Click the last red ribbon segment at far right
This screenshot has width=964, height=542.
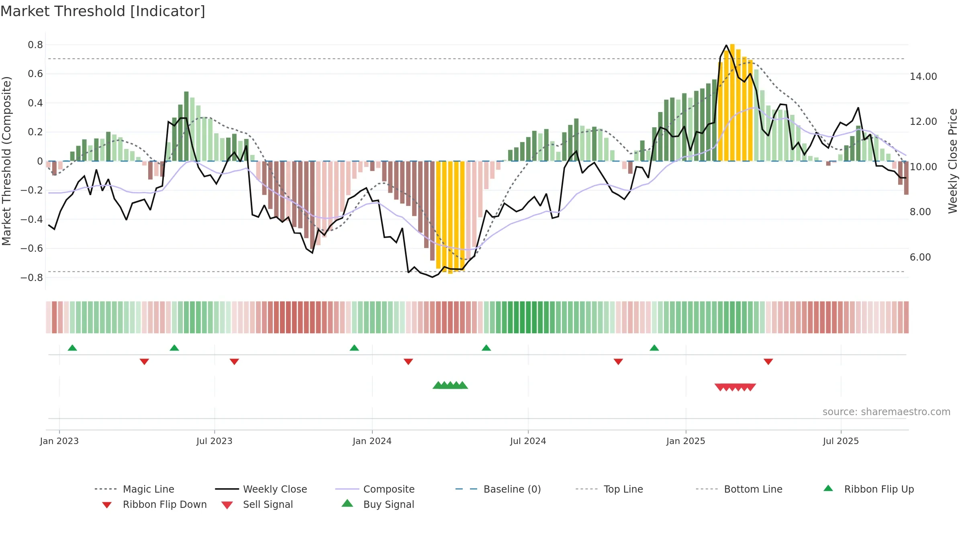(x=906, y=317)
